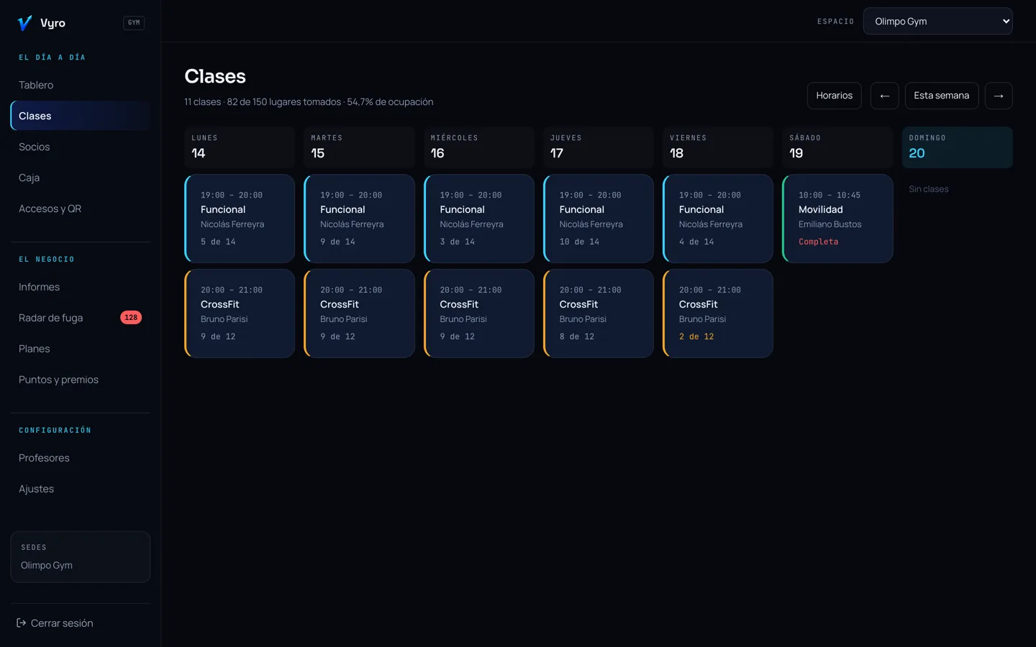Open Wednesday 16 Funcional class with 3 de 14
Viewport: 1036px width, 647px height.
click(x=479, y=219)
